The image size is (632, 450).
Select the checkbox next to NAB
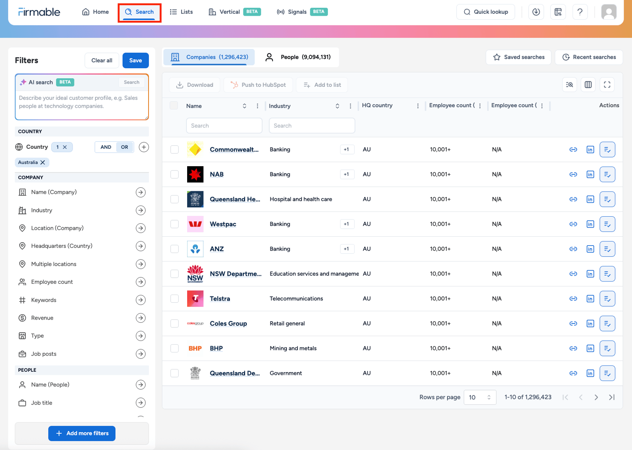pos(174,174)
